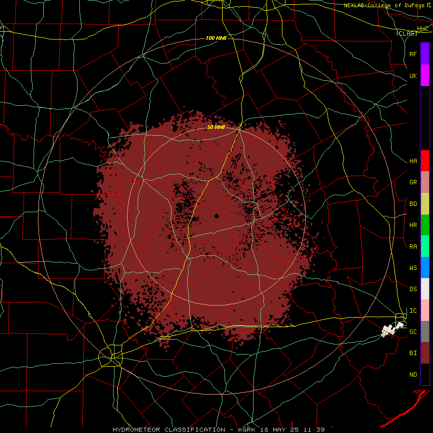Click the "HA" legend label
433x433 pixels.
click(x=413, y=161)
